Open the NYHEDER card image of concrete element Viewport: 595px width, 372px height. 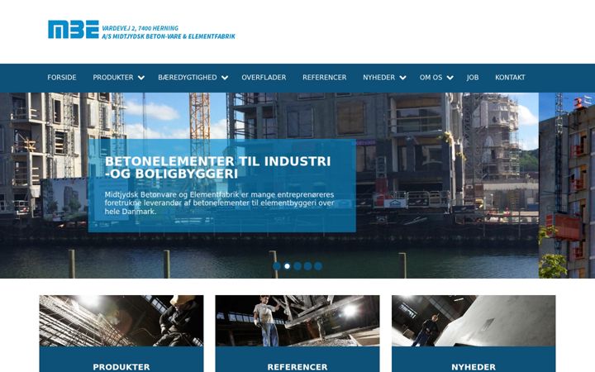click(474, 321)
